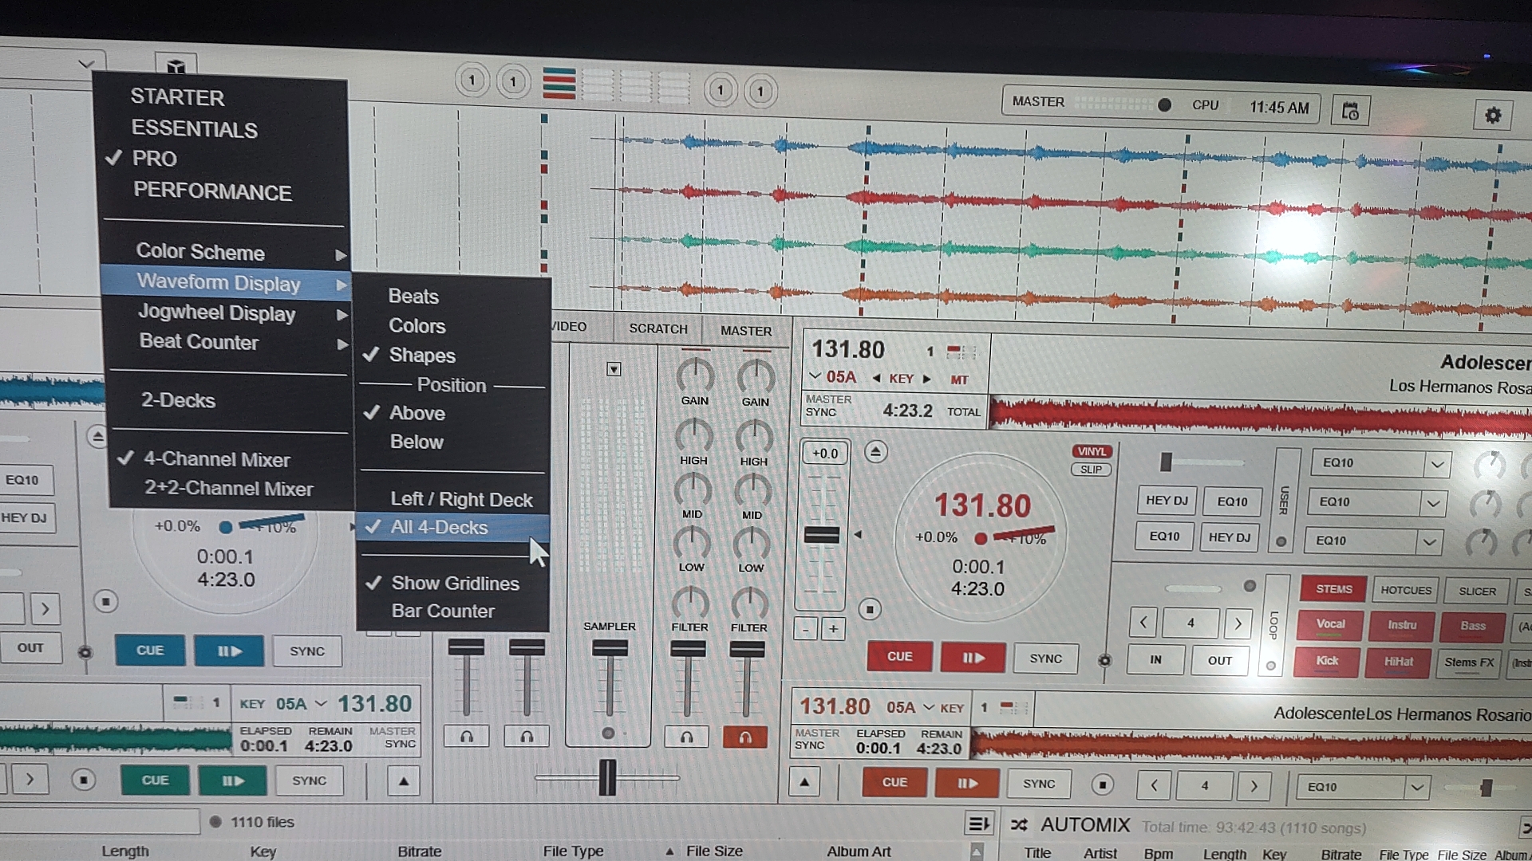Click the red play/pause button on the right deck

tap(973, 658)
